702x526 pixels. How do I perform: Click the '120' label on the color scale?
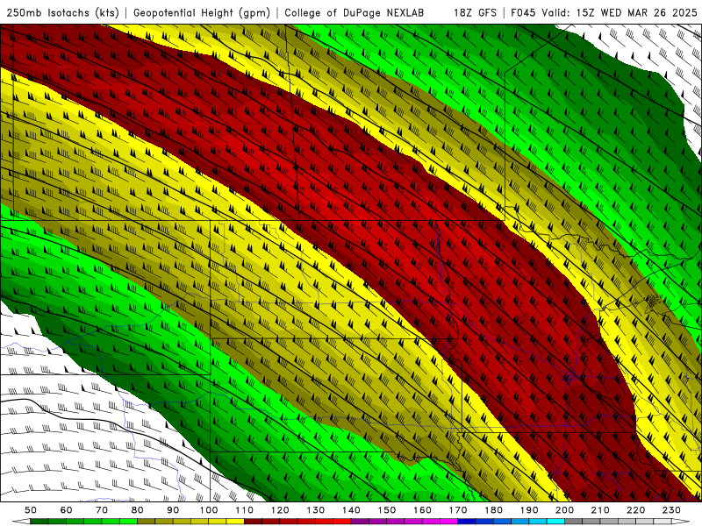pyautogui.click(x=280, y=510)
